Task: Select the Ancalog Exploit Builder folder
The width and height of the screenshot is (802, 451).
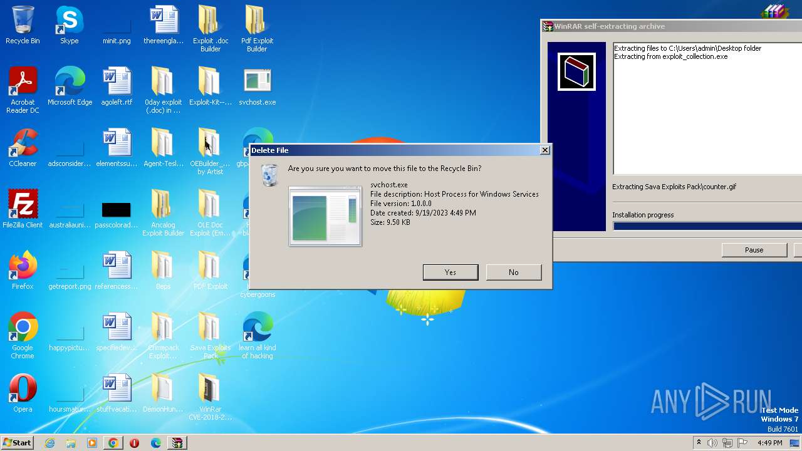Action: coord(163,213)
